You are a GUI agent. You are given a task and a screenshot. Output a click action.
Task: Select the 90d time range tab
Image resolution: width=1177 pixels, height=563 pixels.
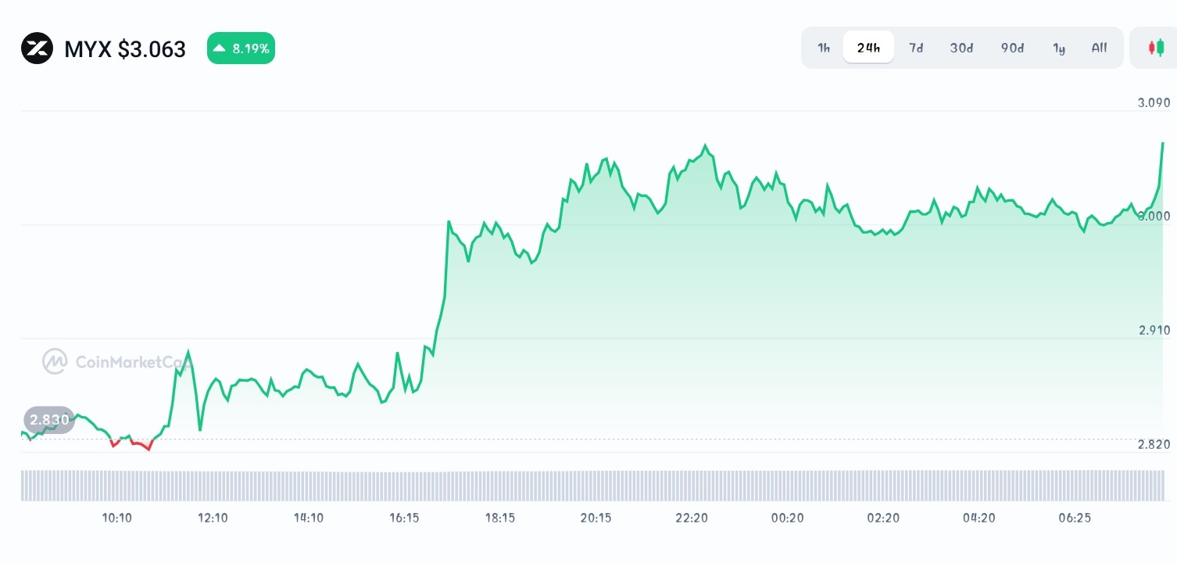point(1012,48)
